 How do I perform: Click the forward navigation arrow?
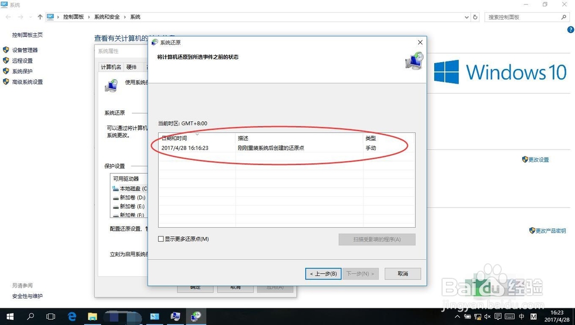[21, 17]
